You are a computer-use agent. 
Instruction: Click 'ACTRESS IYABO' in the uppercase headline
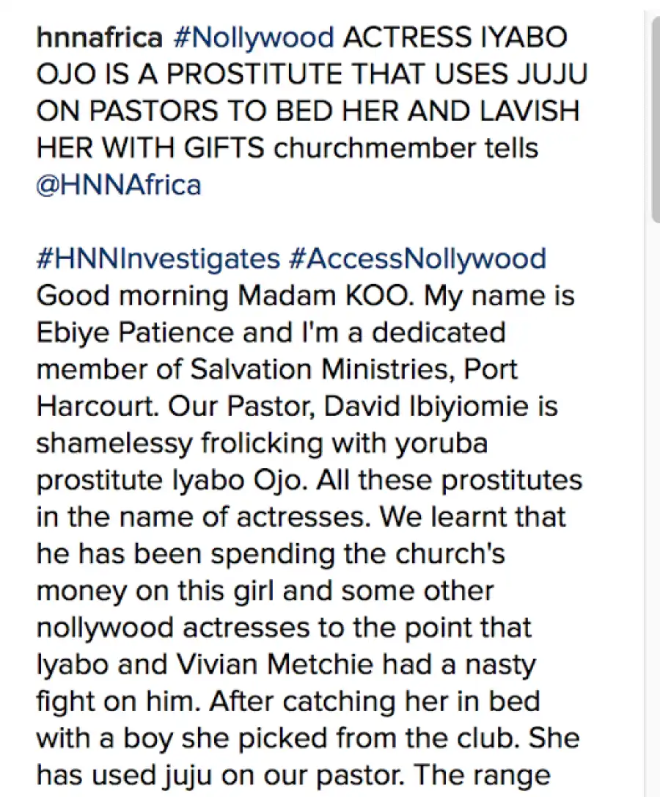click(455, 37)
